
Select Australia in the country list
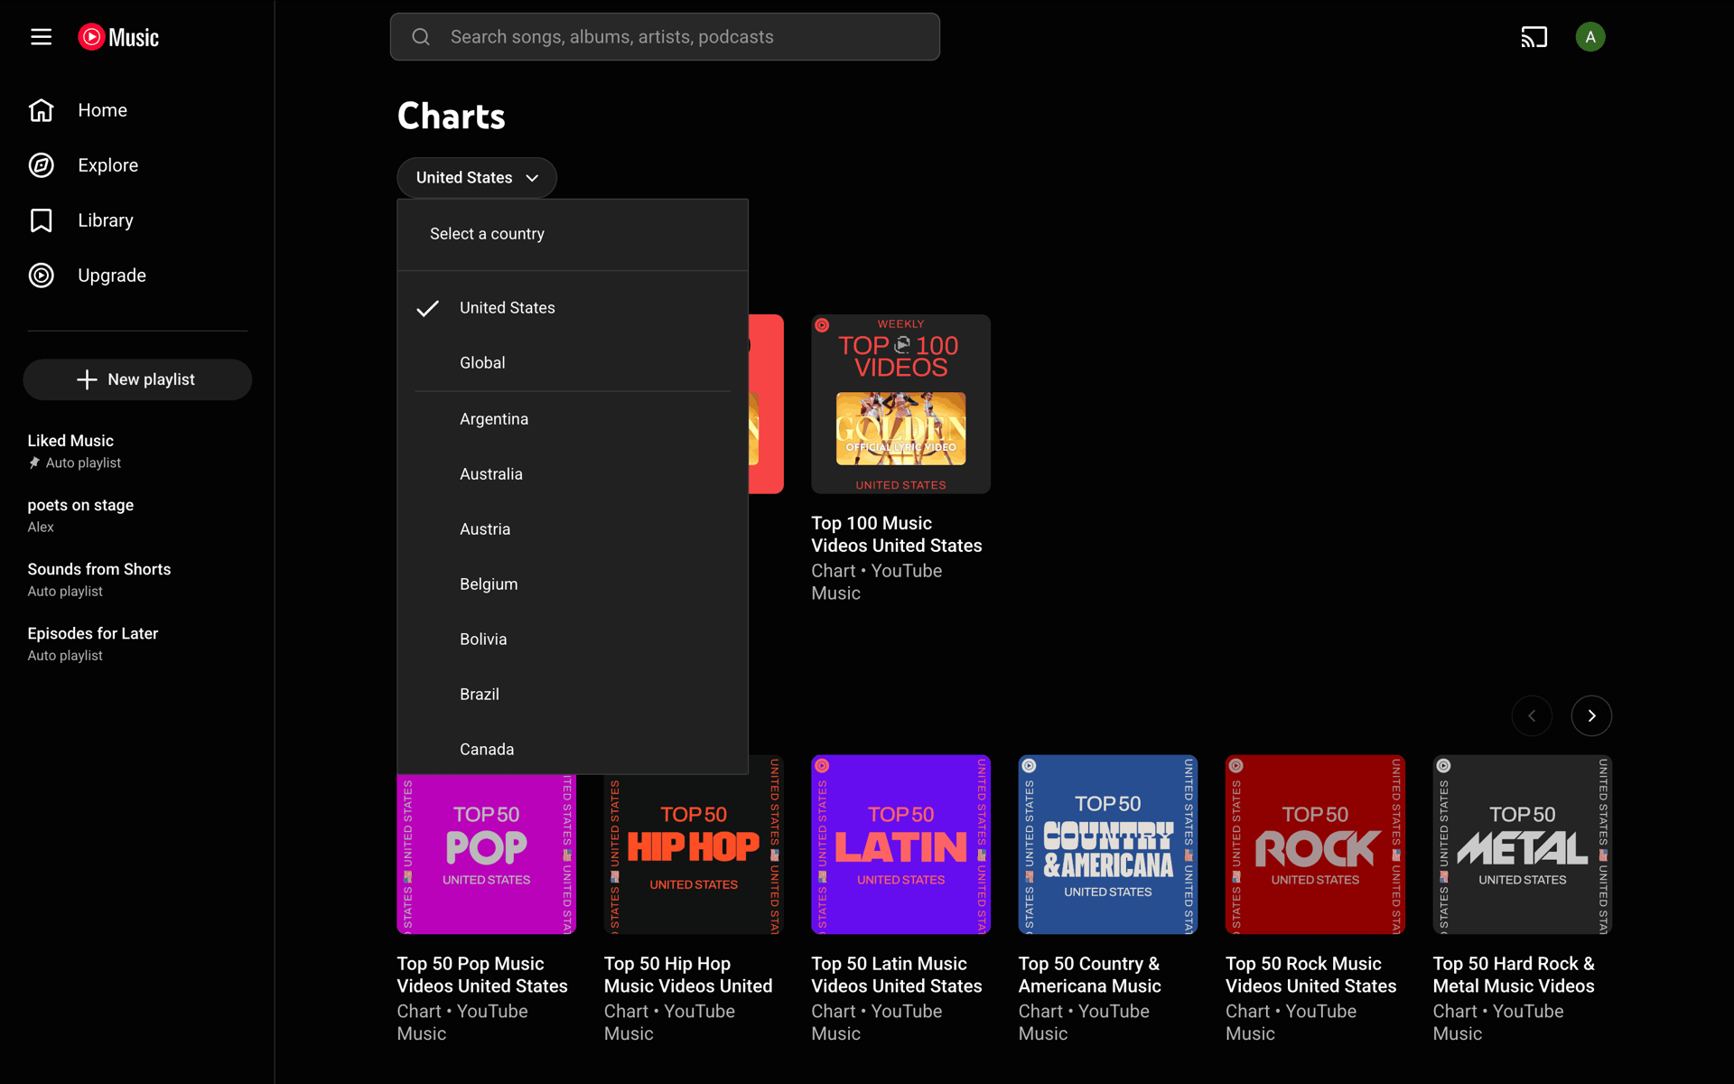573,474
